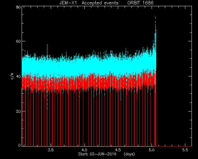Click the y-axis label 'c/s'
The height and width of the screenshot is (159, 198).
(x=12, y=76)
